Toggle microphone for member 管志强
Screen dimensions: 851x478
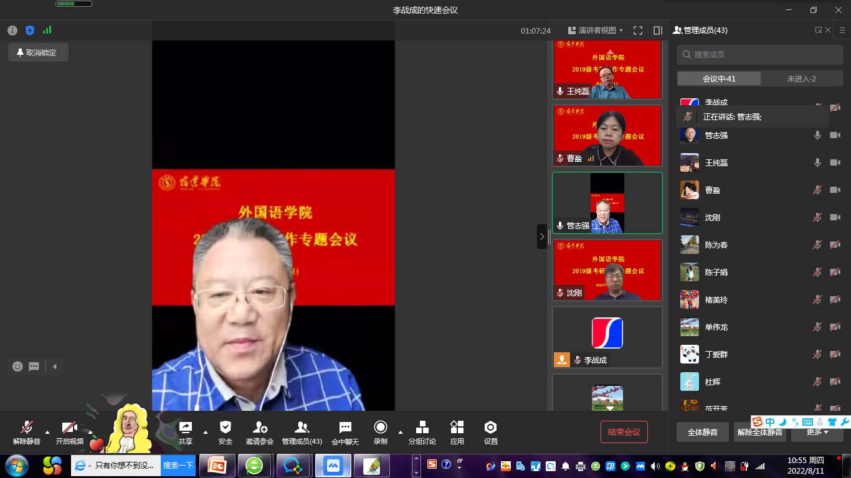click(x=817, y=135)
